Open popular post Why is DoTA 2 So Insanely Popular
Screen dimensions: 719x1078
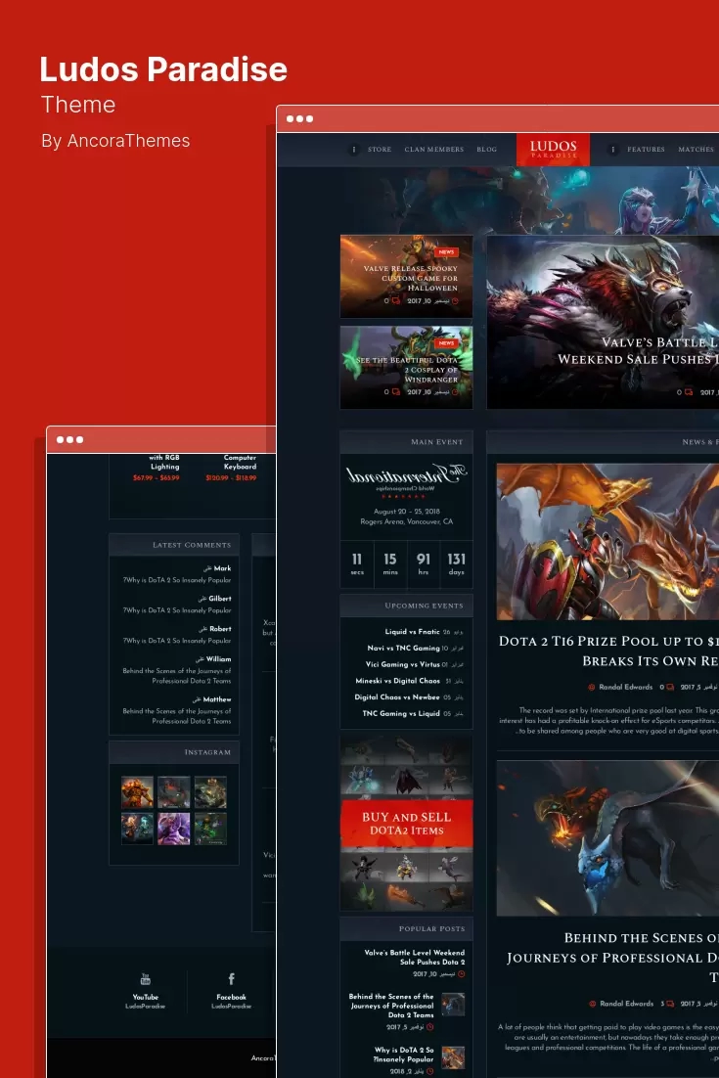click(403, 1055)
